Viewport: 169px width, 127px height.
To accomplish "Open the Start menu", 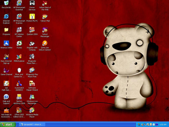I will coord(8,124).
